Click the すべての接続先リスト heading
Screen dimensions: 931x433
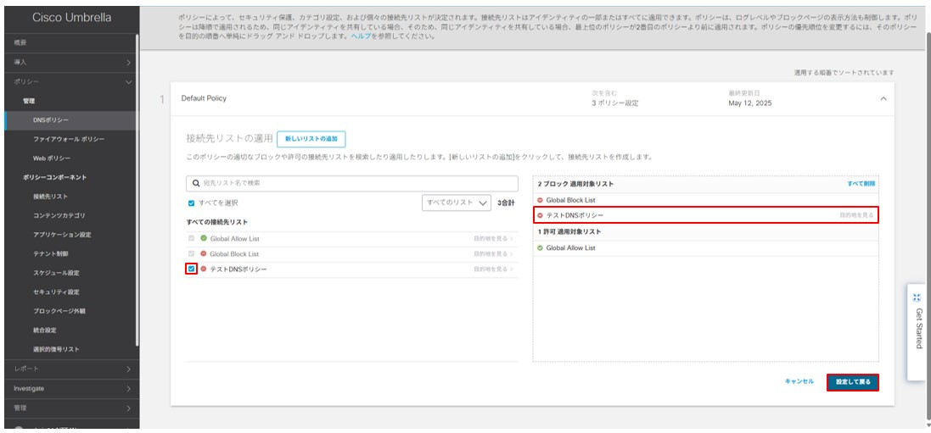[x=217, y=222]
